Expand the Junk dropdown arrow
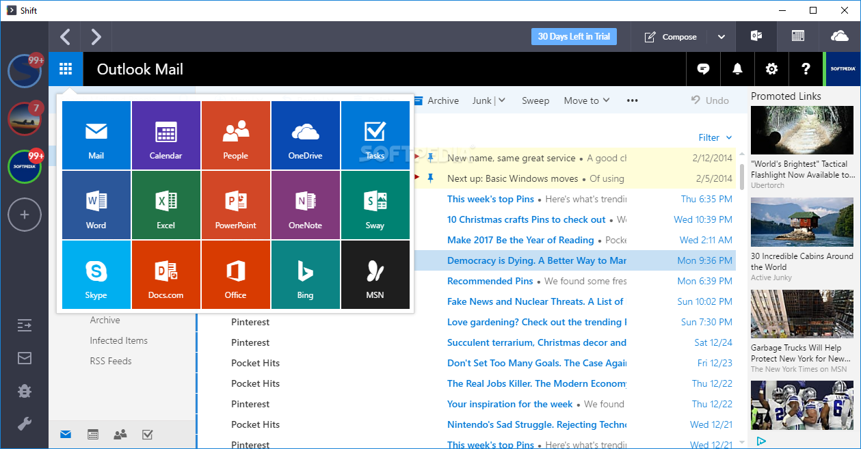861x449 pixels. coord(502,100)
